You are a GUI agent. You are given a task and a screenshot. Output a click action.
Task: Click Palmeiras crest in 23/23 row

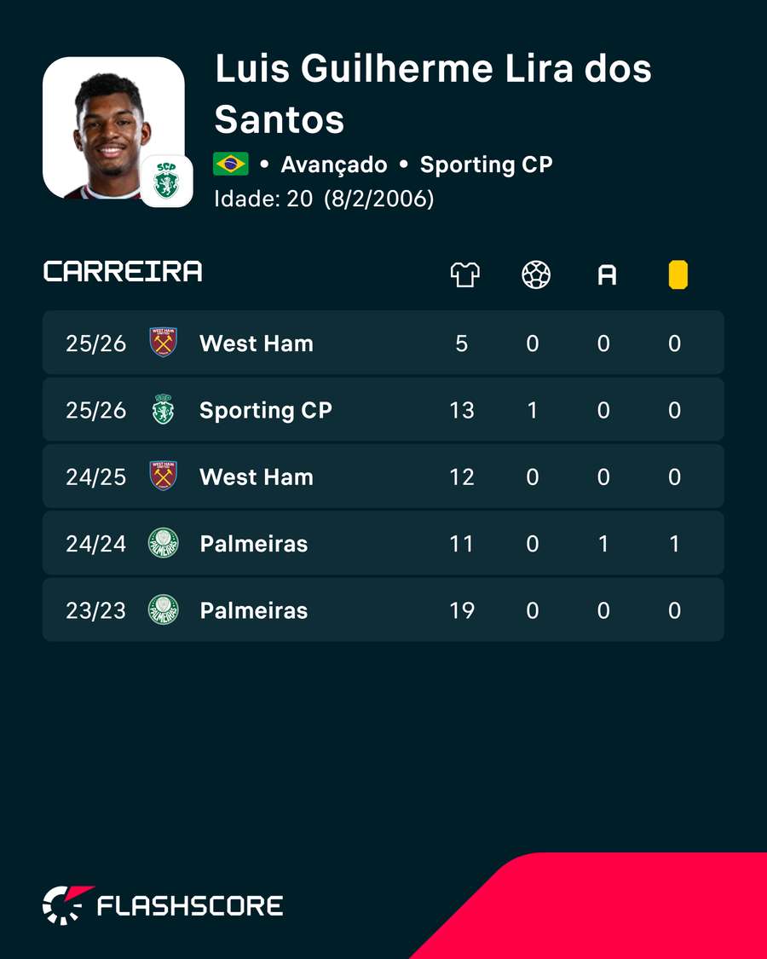pos(164,609)
